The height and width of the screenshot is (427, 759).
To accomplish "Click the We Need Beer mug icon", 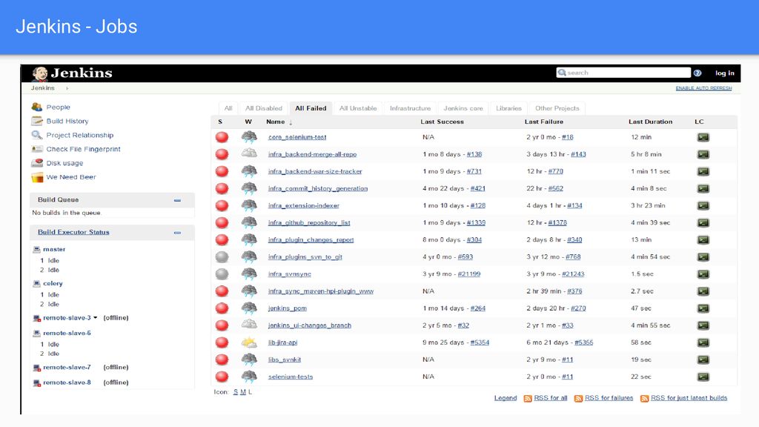I will click(x=37, y=177).
